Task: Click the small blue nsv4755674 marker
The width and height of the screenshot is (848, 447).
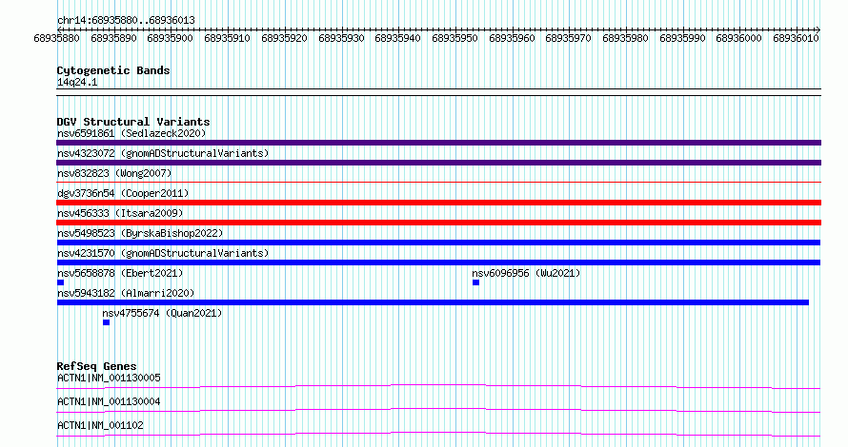Action: [106, 322]
